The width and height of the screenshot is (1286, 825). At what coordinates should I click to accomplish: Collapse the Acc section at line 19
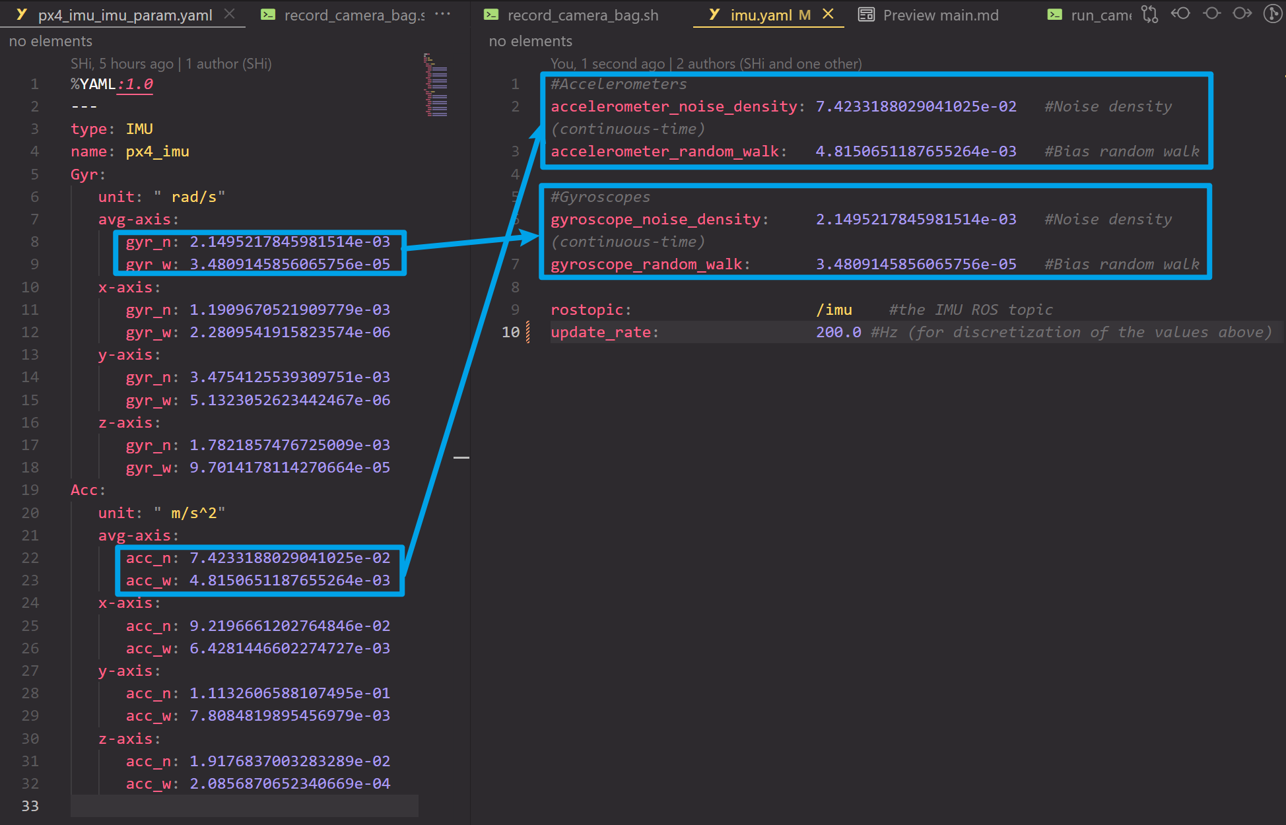[x=58, y=490]
